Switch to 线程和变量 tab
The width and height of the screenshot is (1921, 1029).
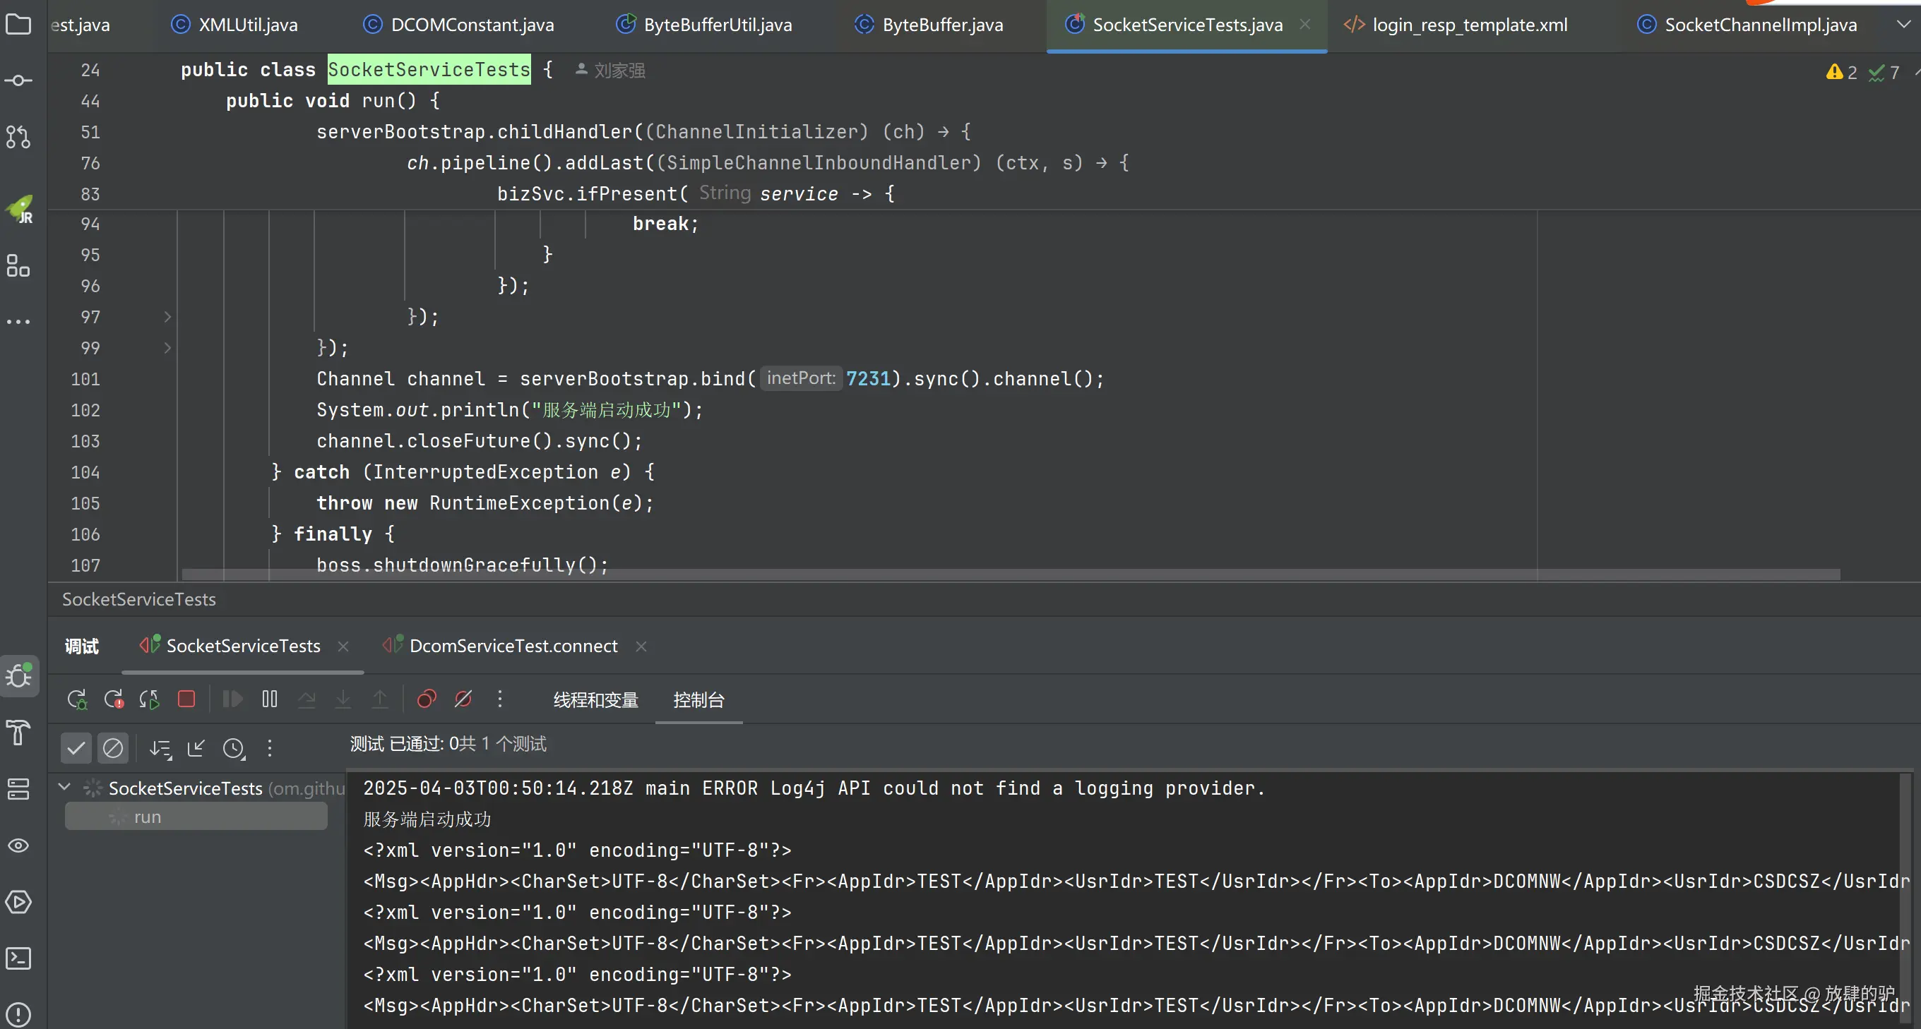595,699
